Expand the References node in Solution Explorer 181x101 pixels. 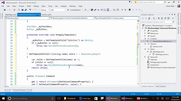coord(145,33)
